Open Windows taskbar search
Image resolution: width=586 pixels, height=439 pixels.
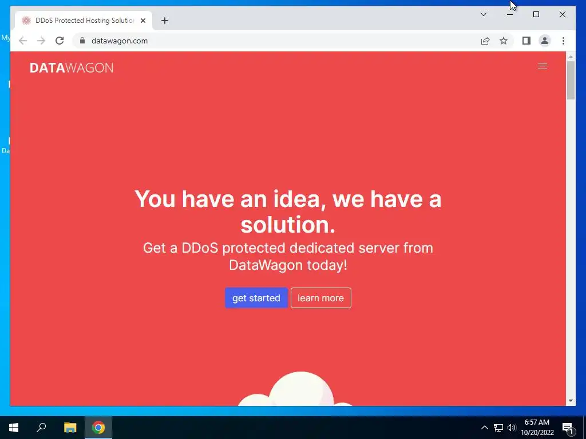coord(41,428)
